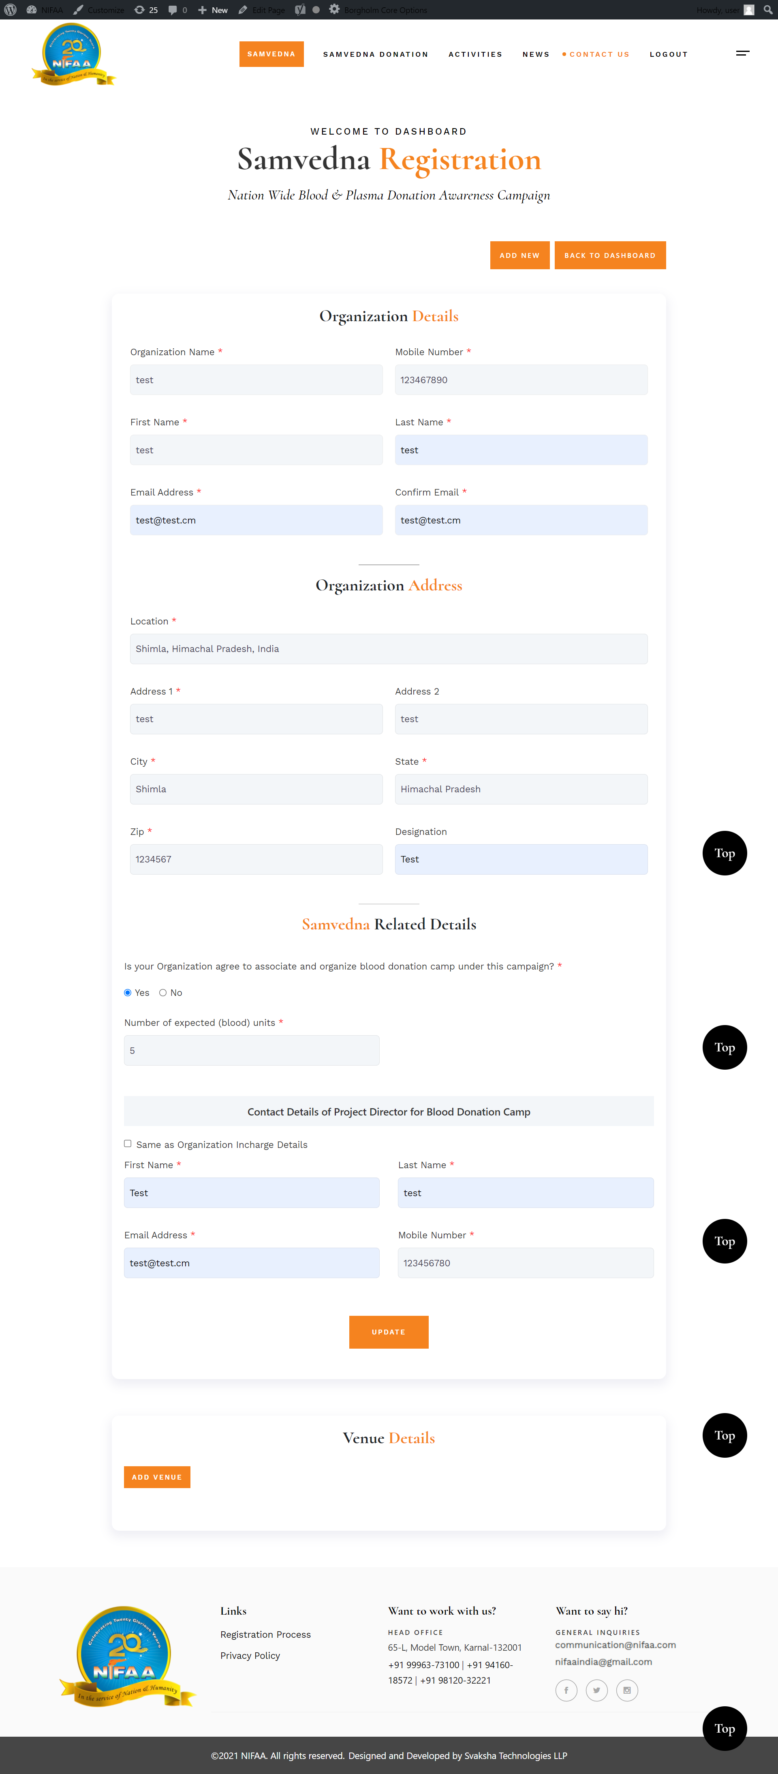This screenshot has height=1774, width=778.
Task: Click the updates icon showing 25
Action: [146, 10]
